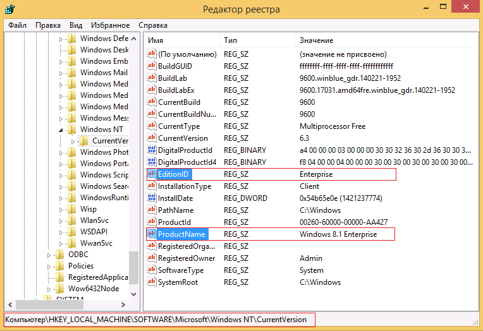Minimize the Registry Editor window
This screenshot has height=331, width=483.
pyautogui.click(x=426, y=8)
